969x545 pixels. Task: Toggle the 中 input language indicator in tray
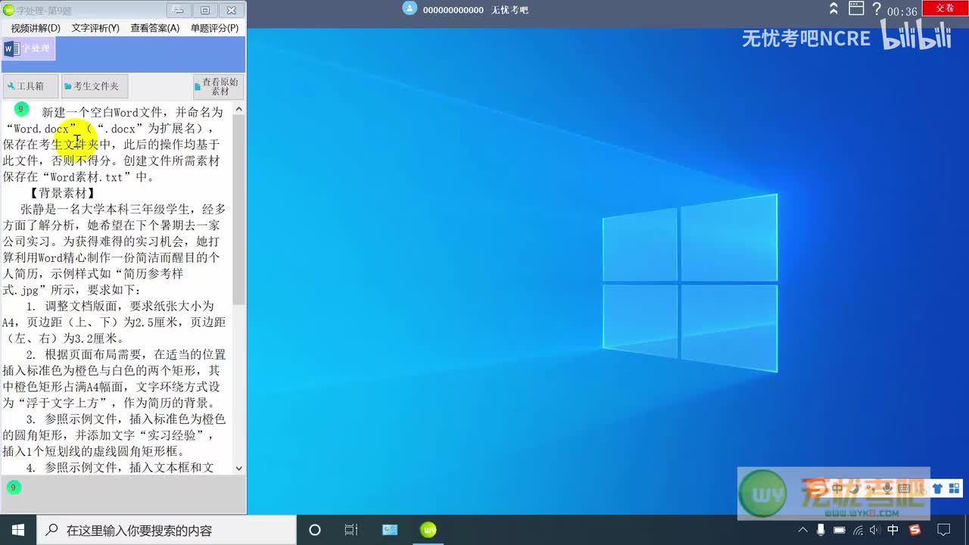893,530
